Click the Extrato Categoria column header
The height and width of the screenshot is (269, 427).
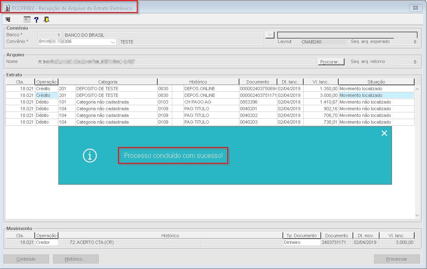pos(108,82)
